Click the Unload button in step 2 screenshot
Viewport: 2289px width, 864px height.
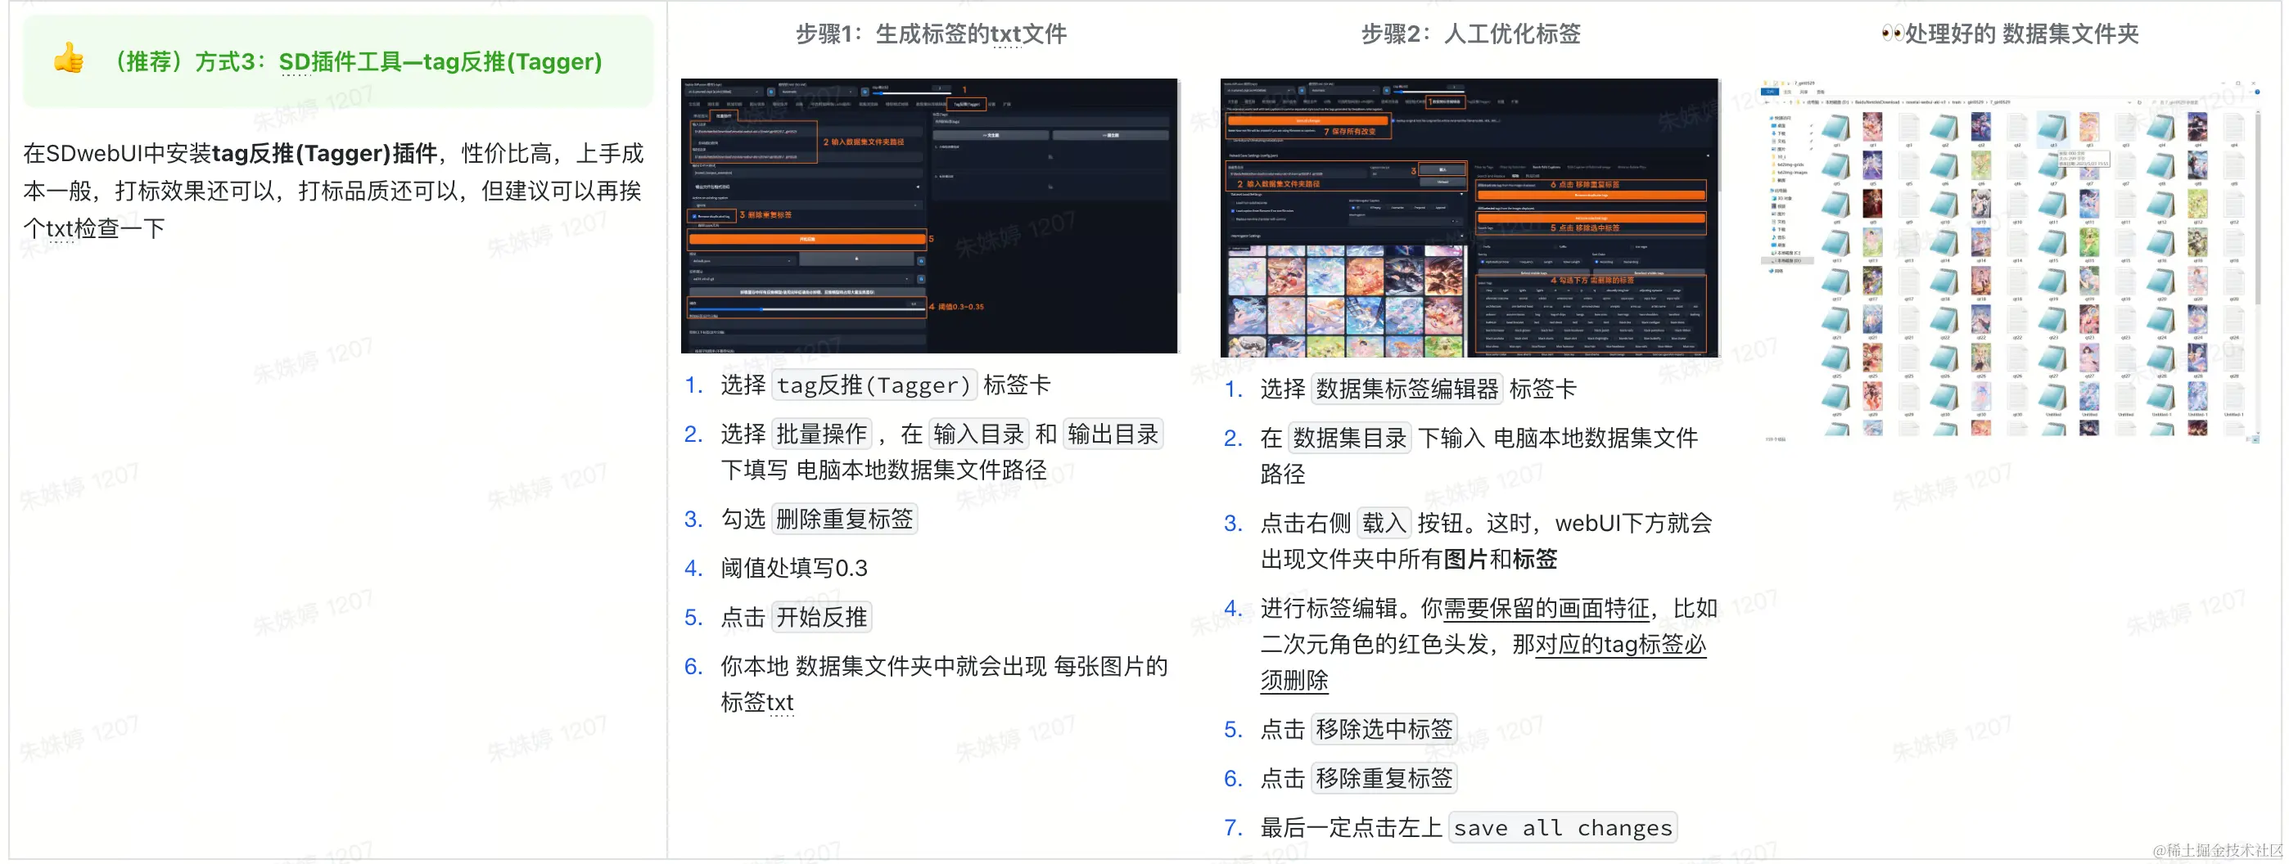[1443, 183]
